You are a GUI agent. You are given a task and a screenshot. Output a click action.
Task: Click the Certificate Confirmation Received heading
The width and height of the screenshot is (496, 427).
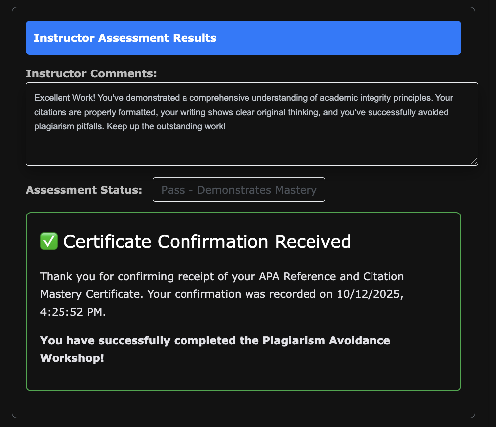pos(207,242)
